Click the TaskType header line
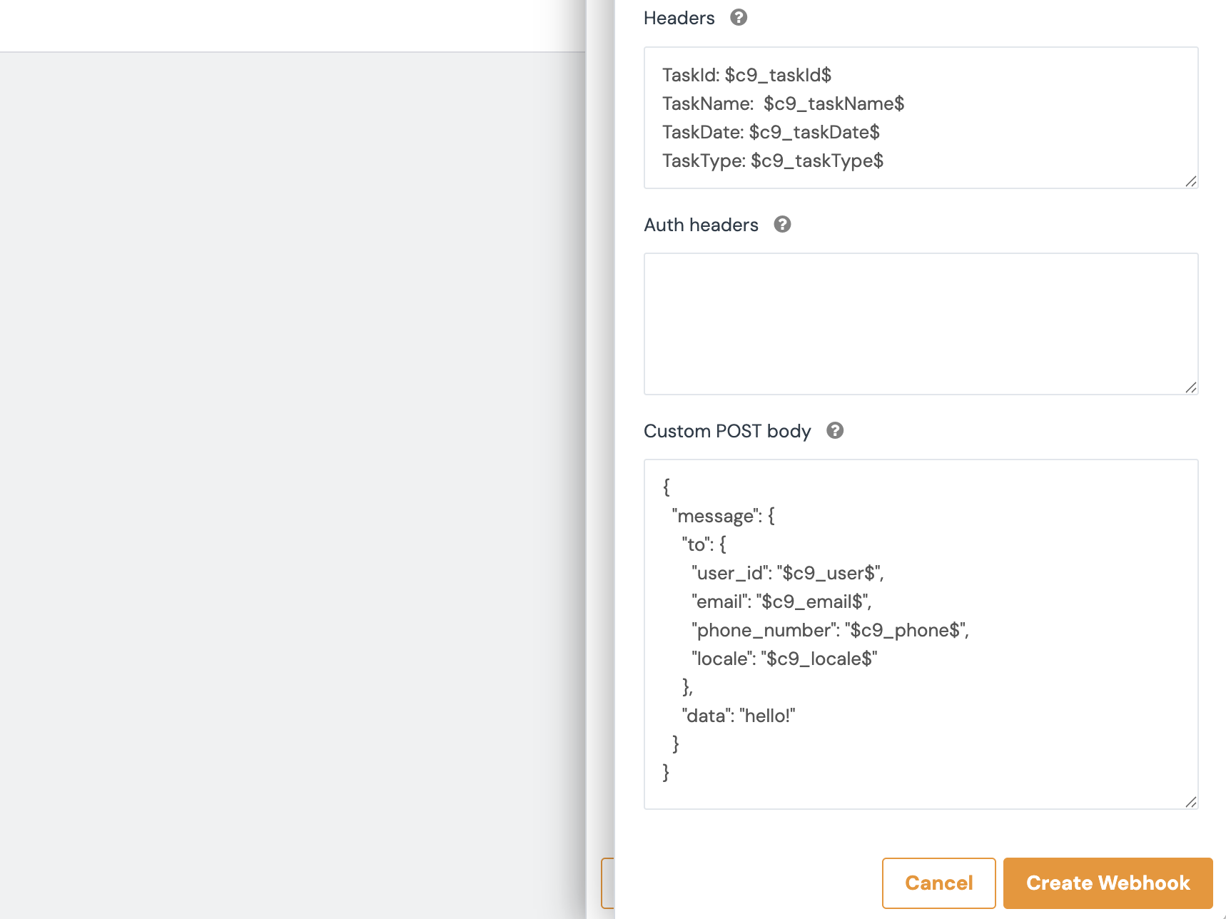The image size is (1226, 919). (x=772, y=161)
